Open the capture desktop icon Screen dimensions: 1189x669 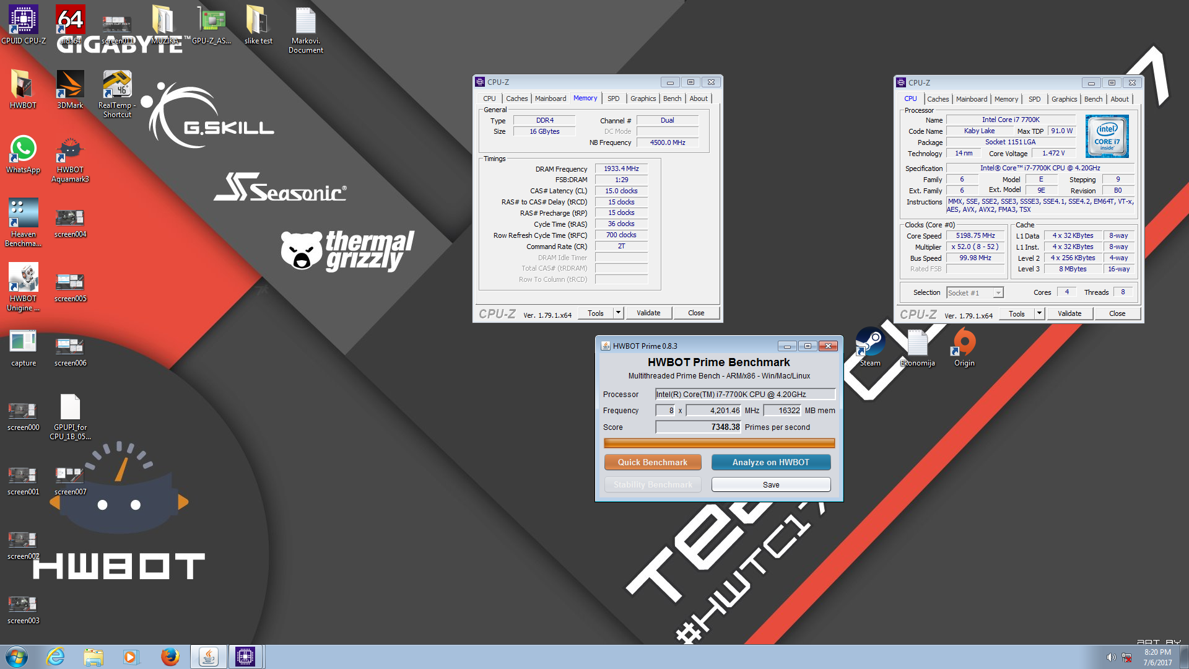23,347
